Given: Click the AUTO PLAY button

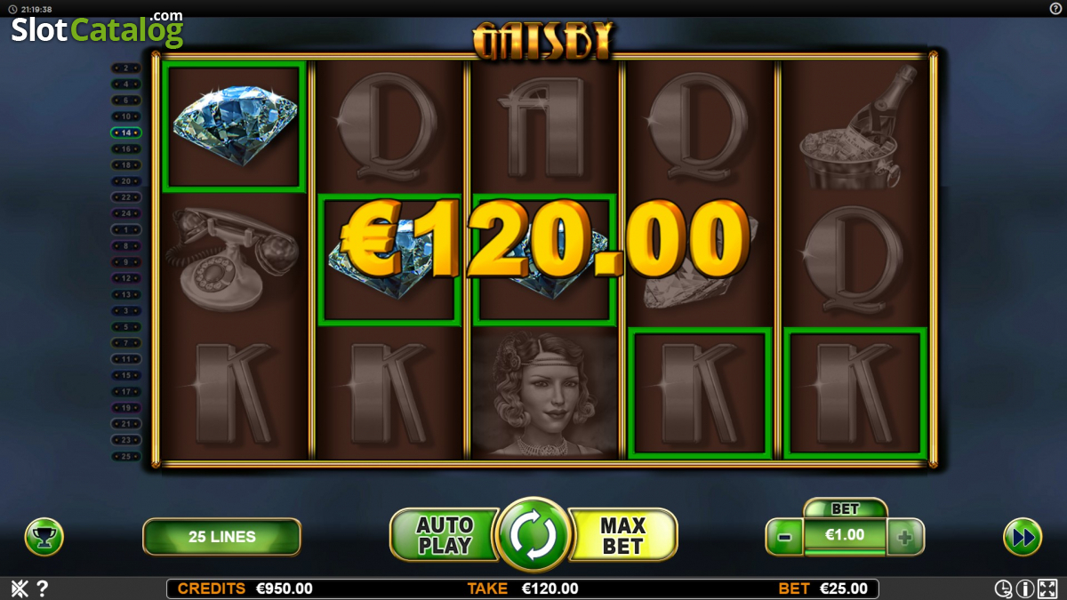Looking at the screenshot, I should tap(444, 535).
